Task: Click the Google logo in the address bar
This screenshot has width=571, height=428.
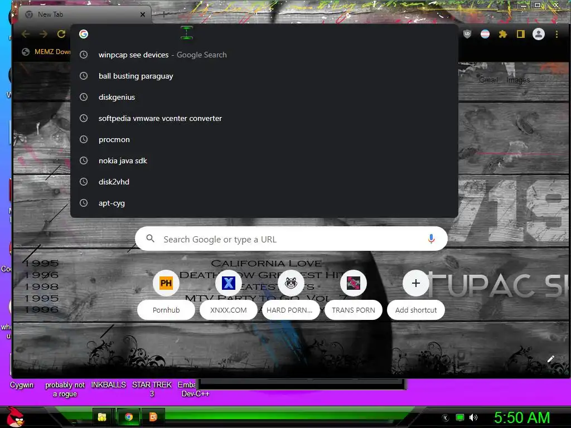Action: tap(84, 34)
